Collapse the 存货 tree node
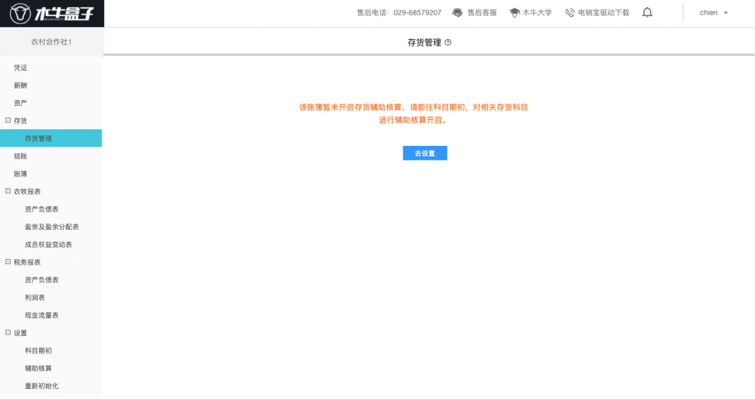The width and height of the screenshot is (755, 400). click(8, 120)
